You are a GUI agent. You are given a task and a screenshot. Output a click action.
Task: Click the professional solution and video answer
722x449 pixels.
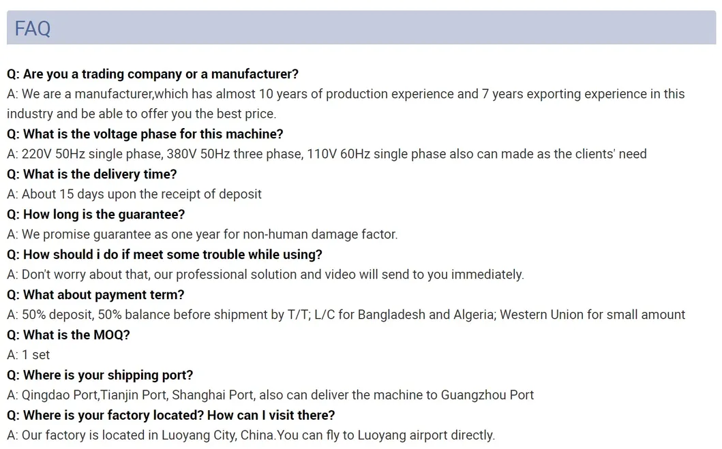[x=265, y=275]
